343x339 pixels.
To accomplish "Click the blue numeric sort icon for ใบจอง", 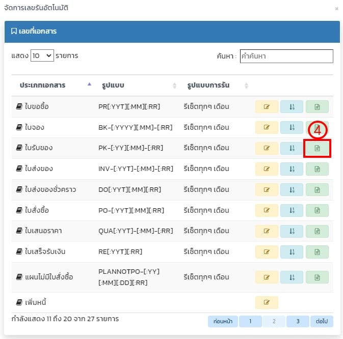I will (292, 128).
